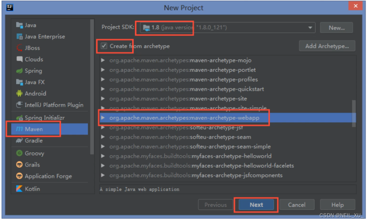Click the Kotlin icon
Viewport: 370px width, 222px height.
(x=19, y=188)
